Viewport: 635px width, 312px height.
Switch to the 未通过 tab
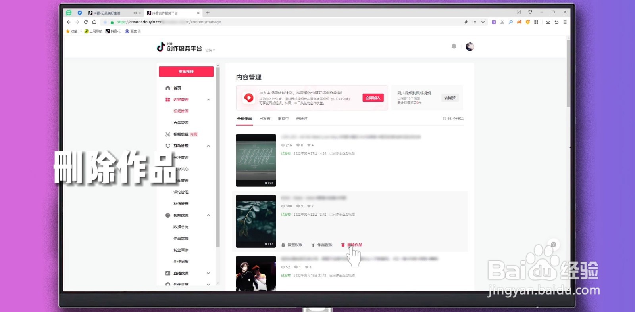[x=302, y=119]
